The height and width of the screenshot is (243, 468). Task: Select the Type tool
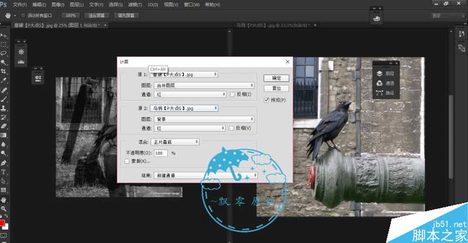(4, 172)
